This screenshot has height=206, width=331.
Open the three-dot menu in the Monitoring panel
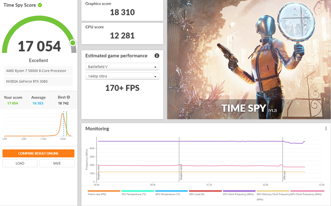pyautogui.click(x=326, y=129)
